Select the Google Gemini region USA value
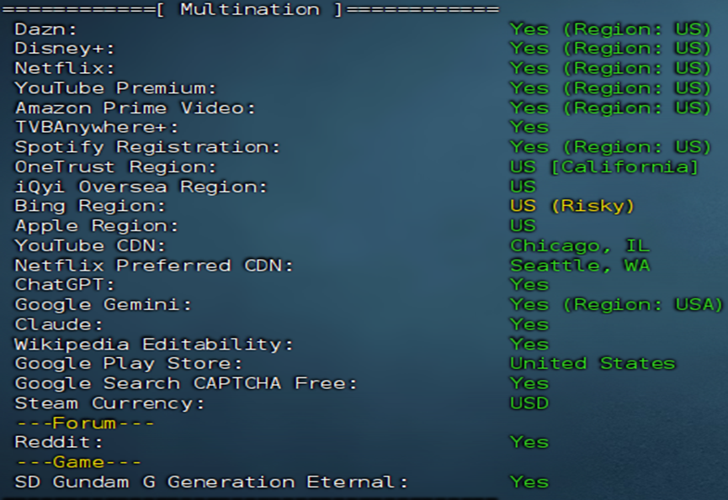This screenshot has width=728, height=500. (x=616, y=304)
